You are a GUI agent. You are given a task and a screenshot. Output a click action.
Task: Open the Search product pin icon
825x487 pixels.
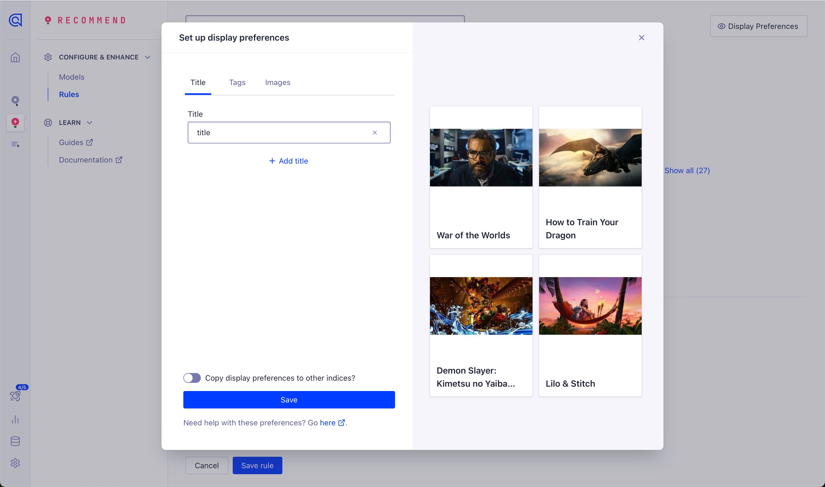[x=15, y=100]
